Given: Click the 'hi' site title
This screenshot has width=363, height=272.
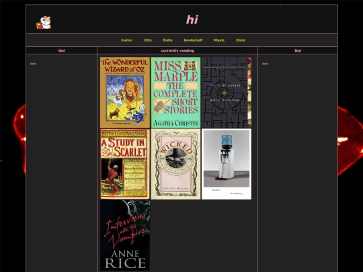Looking at the screenshot, I should pos(192,19).
